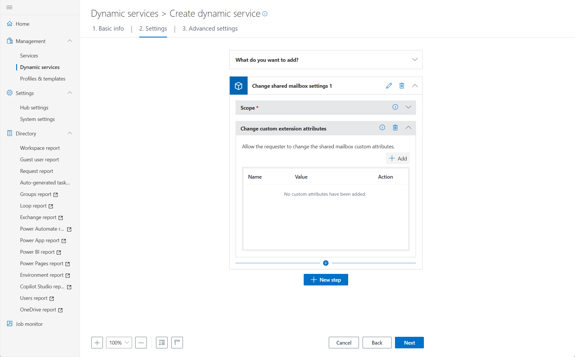The height and width of the screenshot is (357, 575).
Task: Delete the Change custom extension attributes section
Action: click(395, 128)
